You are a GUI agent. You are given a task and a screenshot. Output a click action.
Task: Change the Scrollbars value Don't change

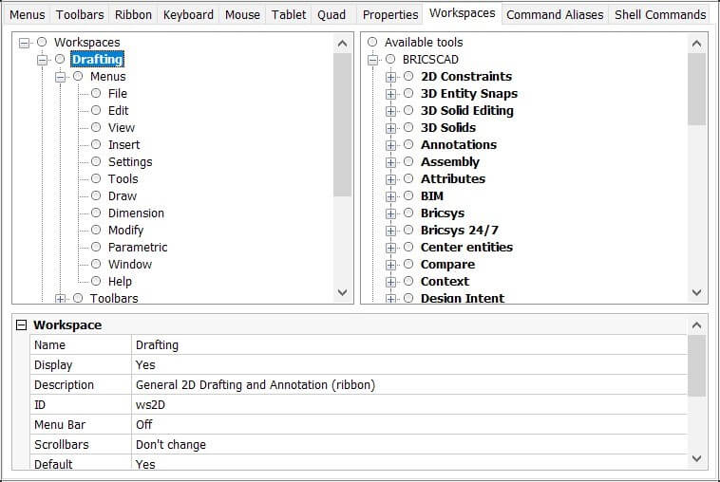point(408,444)
